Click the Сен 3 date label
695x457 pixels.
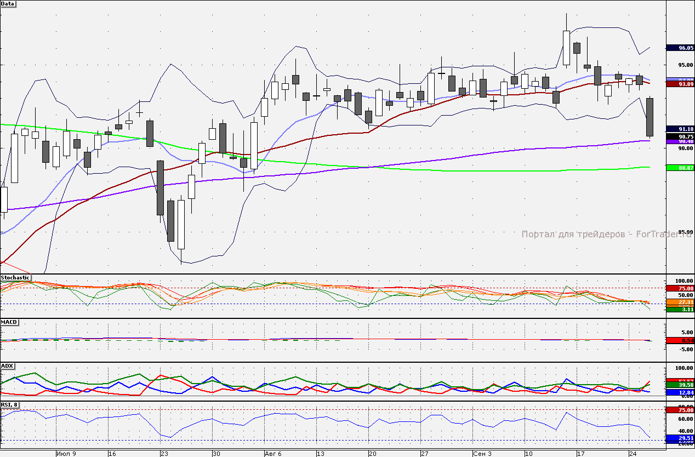point(482,454)
